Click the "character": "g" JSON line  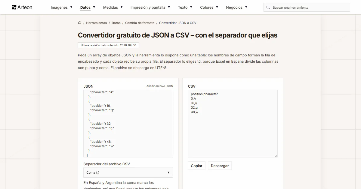click(102, 128)
